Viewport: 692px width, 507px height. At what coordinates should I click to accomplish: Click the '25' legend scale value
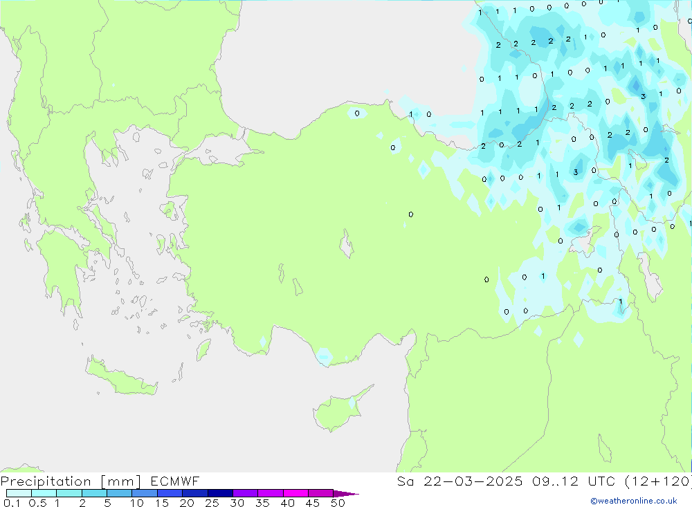tap(212, 503)
